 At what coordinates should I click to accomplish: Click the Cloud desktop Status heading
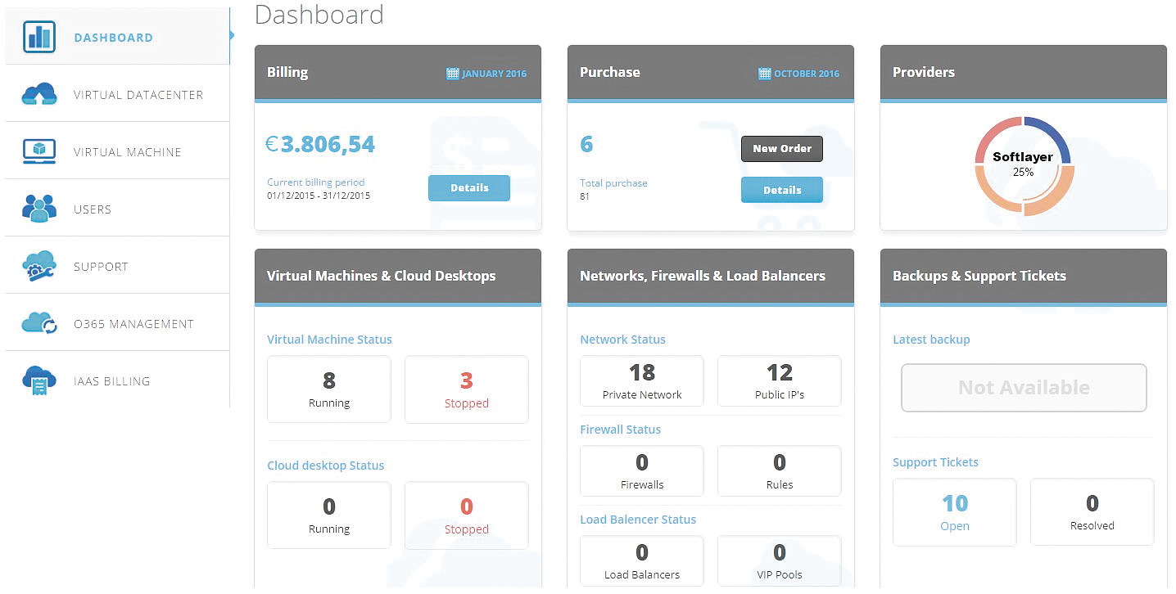(325, 466)
